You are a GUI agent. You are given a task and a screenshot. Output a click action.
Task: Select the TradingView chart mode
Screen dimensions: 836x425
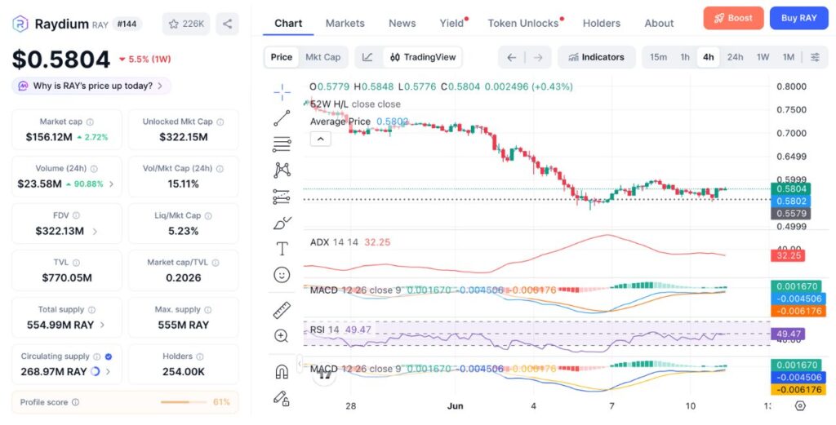423,58
